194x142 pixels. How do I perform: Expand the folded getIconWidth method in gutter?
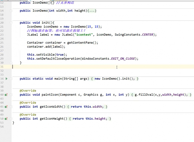tap(11, 107)
